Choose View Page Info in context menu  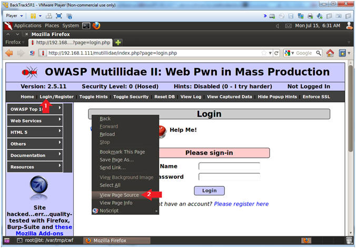click(x=125, y=203)
